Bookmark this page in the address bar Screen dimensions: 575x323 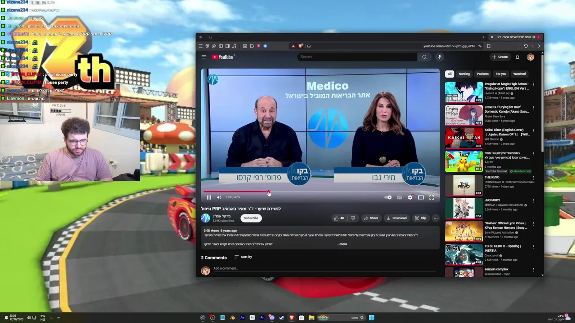pyautogui.click(x=489, y=46)
